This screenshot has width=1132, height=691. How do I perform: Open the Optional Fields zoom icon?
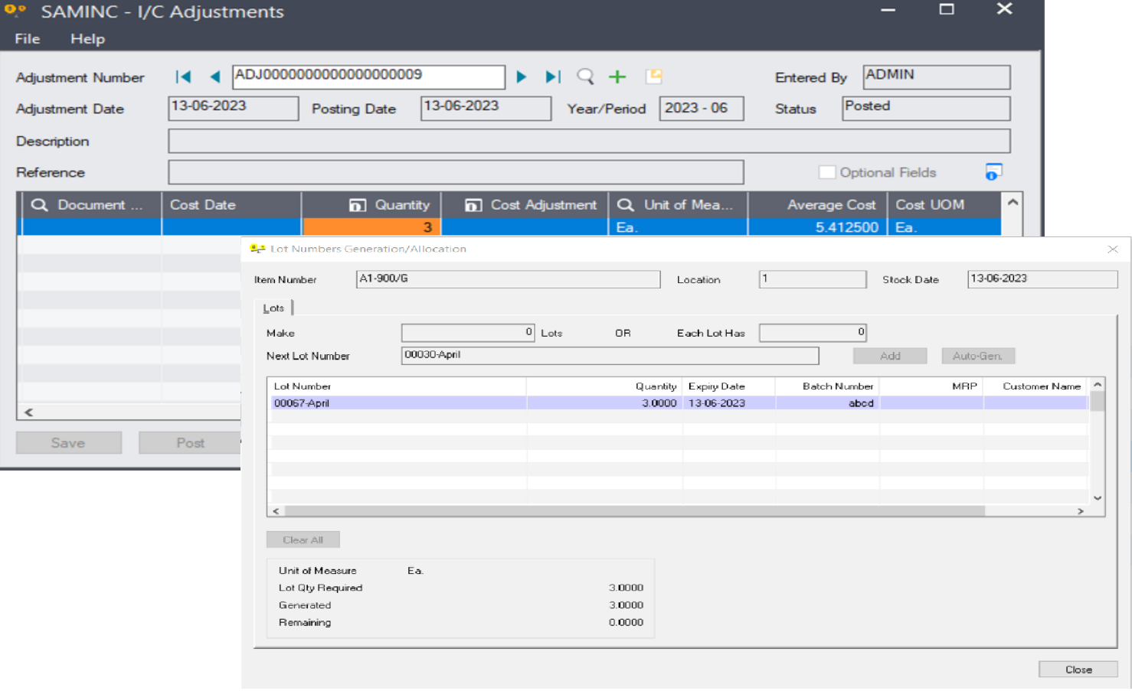pyautogui.click(x=993, y=172)
